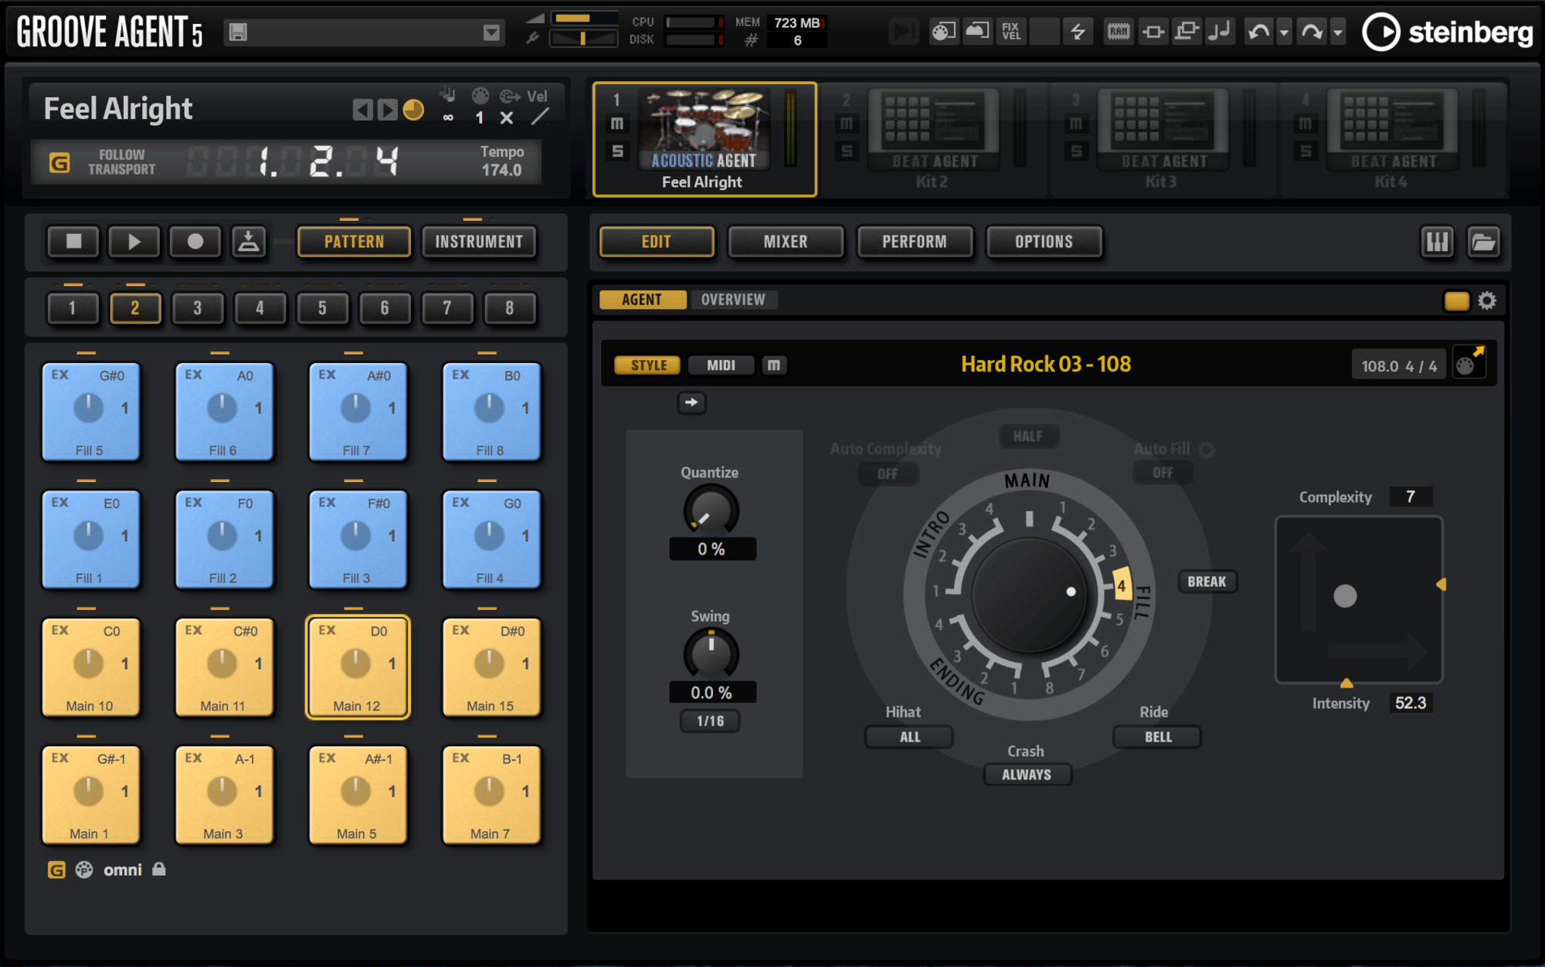Open the Ride BELL selector
The width and height of the screenshot is (1545, 967).
[1157, 737]
